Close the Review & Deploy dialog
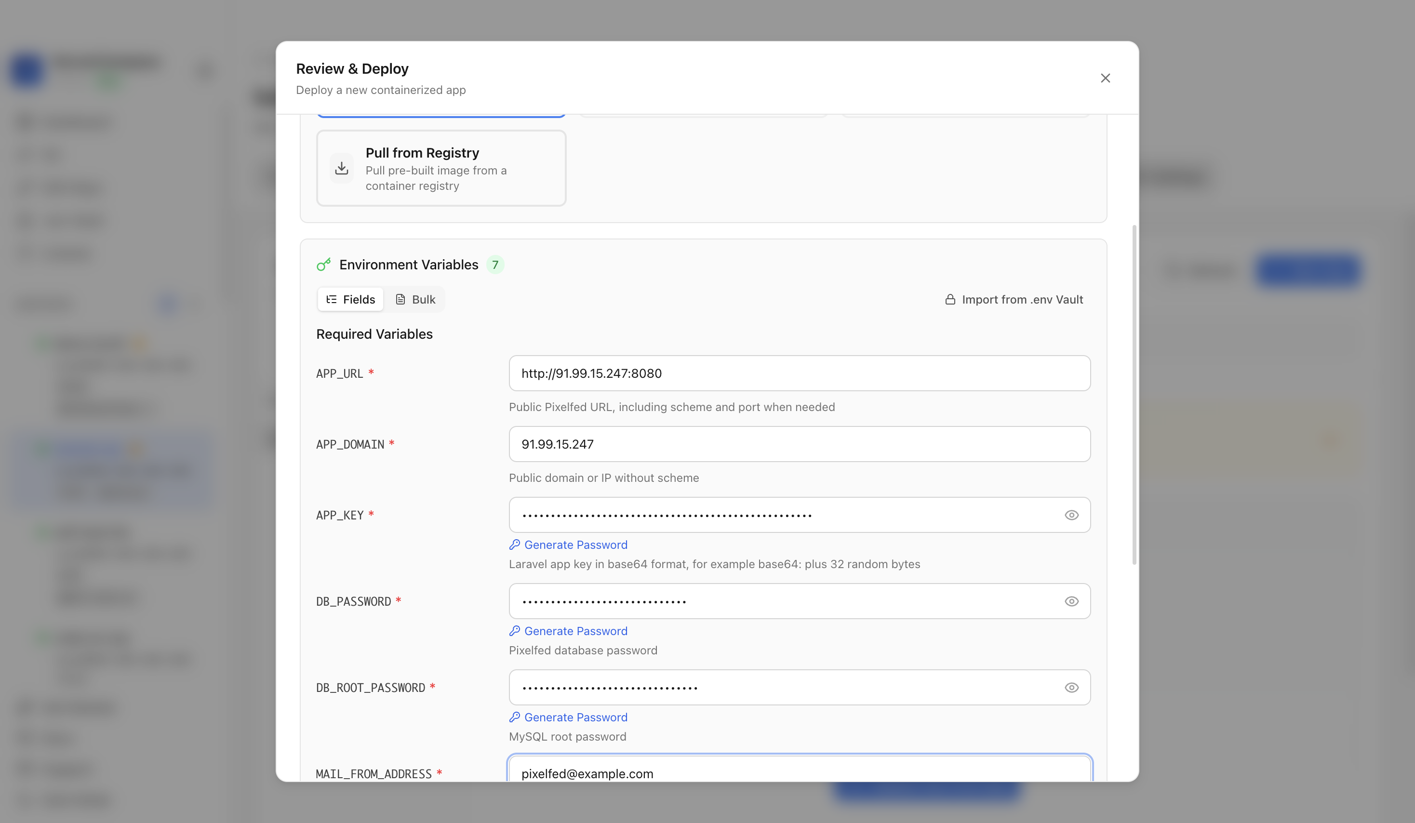This screenshot has height=823, width=1415. click(x=1105, y=78)
